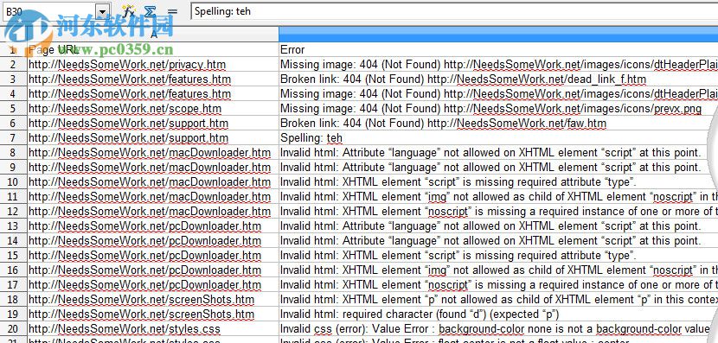Select row 18 via its row header
The width and height of the screenshot is (718, 343).
13,300
